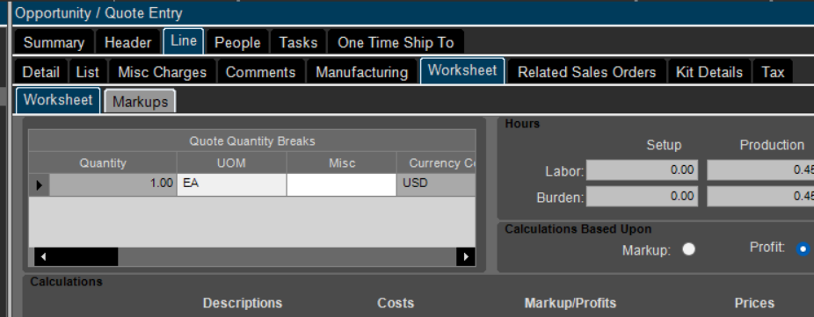Click the Quote Quantity Breaks header

[252, 141]
